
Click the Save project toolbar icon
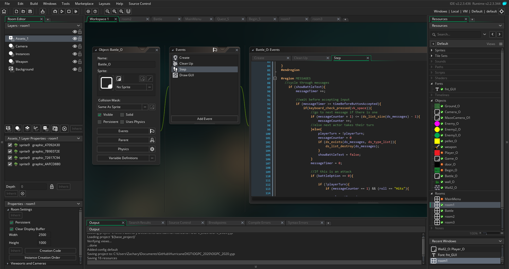(x=30, y=11)
